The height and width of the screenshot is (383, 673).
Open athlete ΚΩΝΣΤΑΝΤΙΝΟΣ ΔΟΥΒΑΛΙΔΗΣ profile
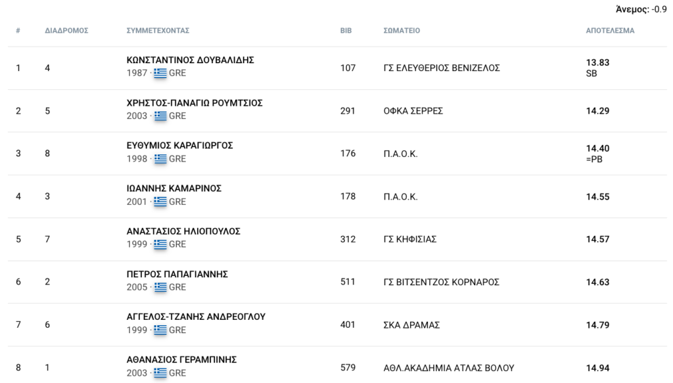click(190, 60)
